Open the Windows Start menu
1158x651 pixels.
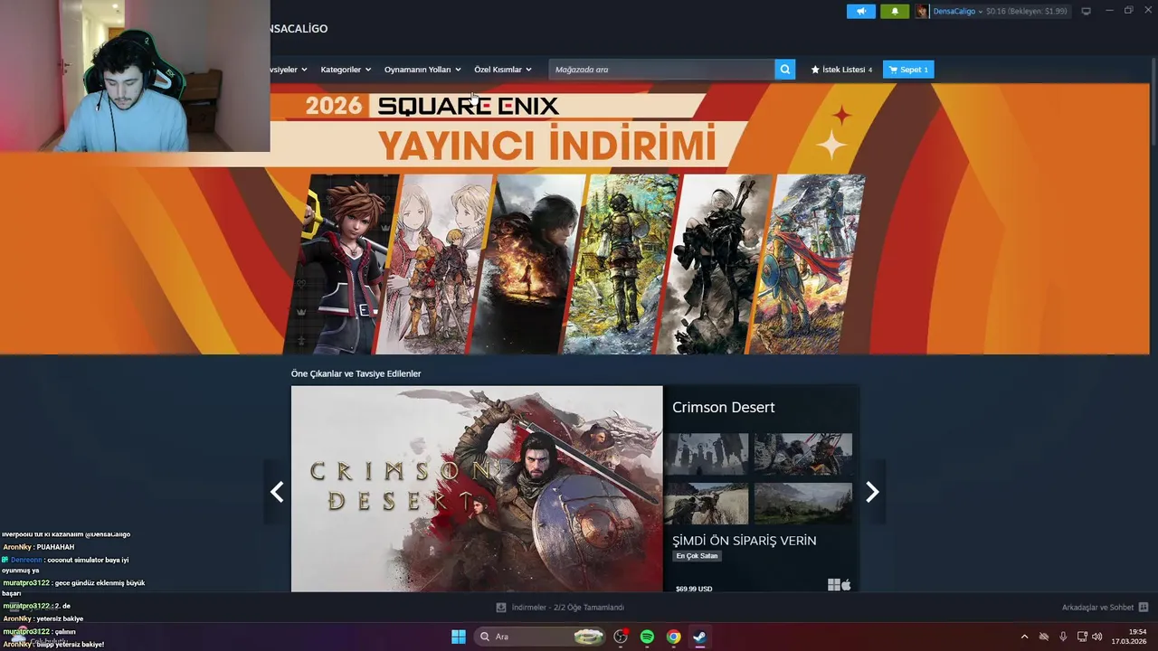(x=459, y=637)
